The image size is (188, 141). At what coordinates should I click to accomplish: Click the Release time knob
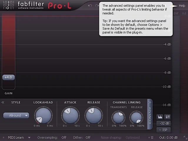(x=94, y=115)
